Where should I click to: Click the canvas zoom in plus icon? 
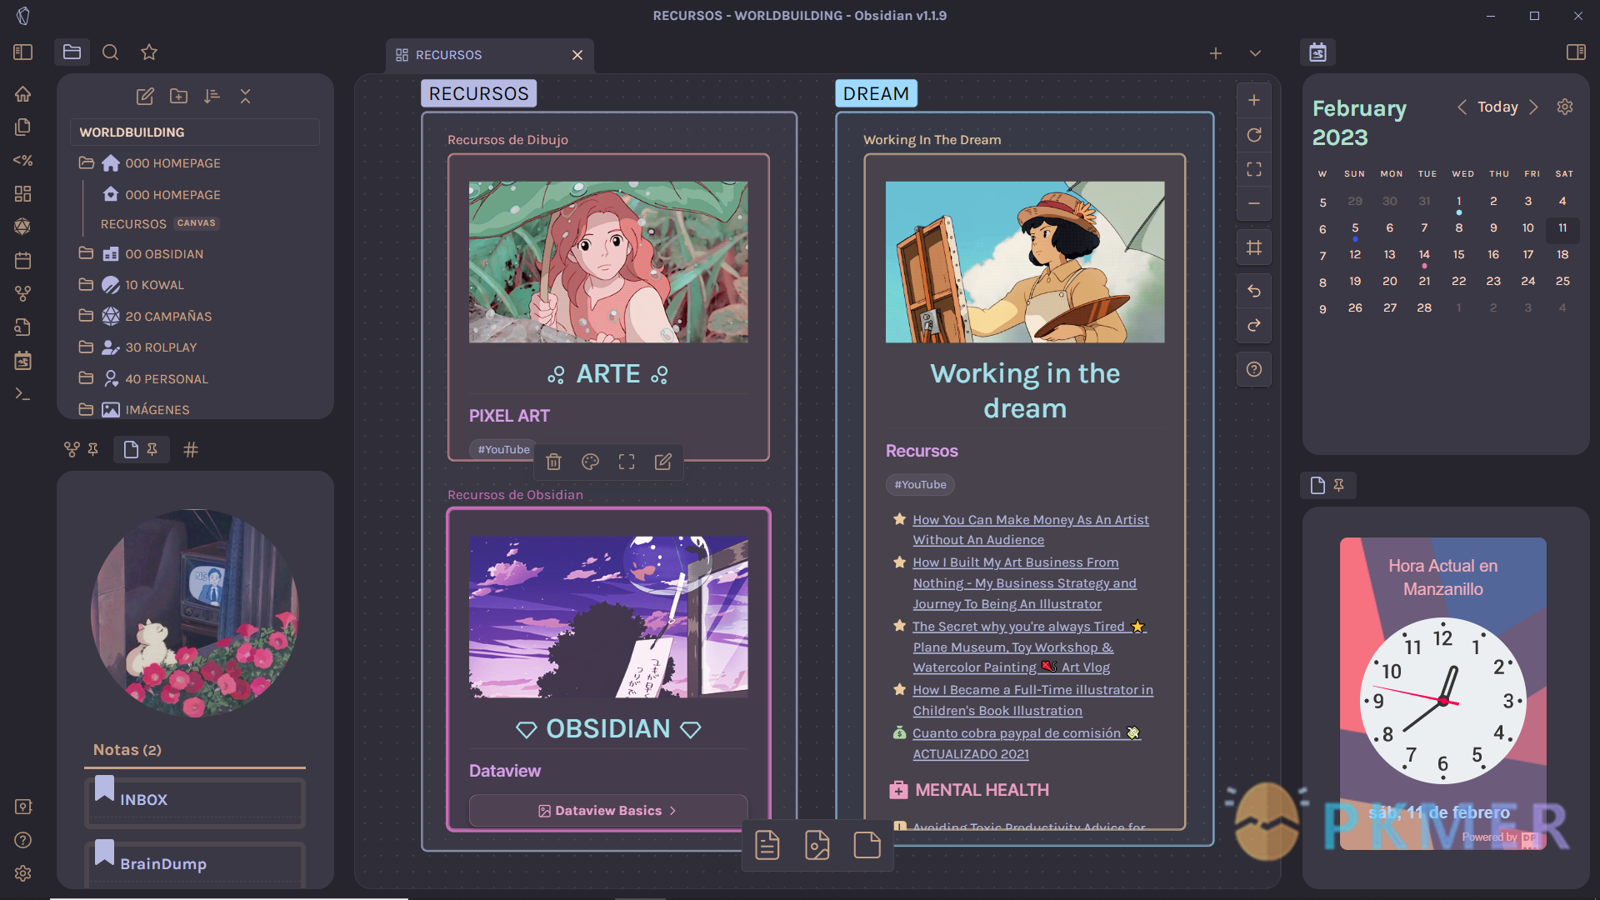(1253, 101)
